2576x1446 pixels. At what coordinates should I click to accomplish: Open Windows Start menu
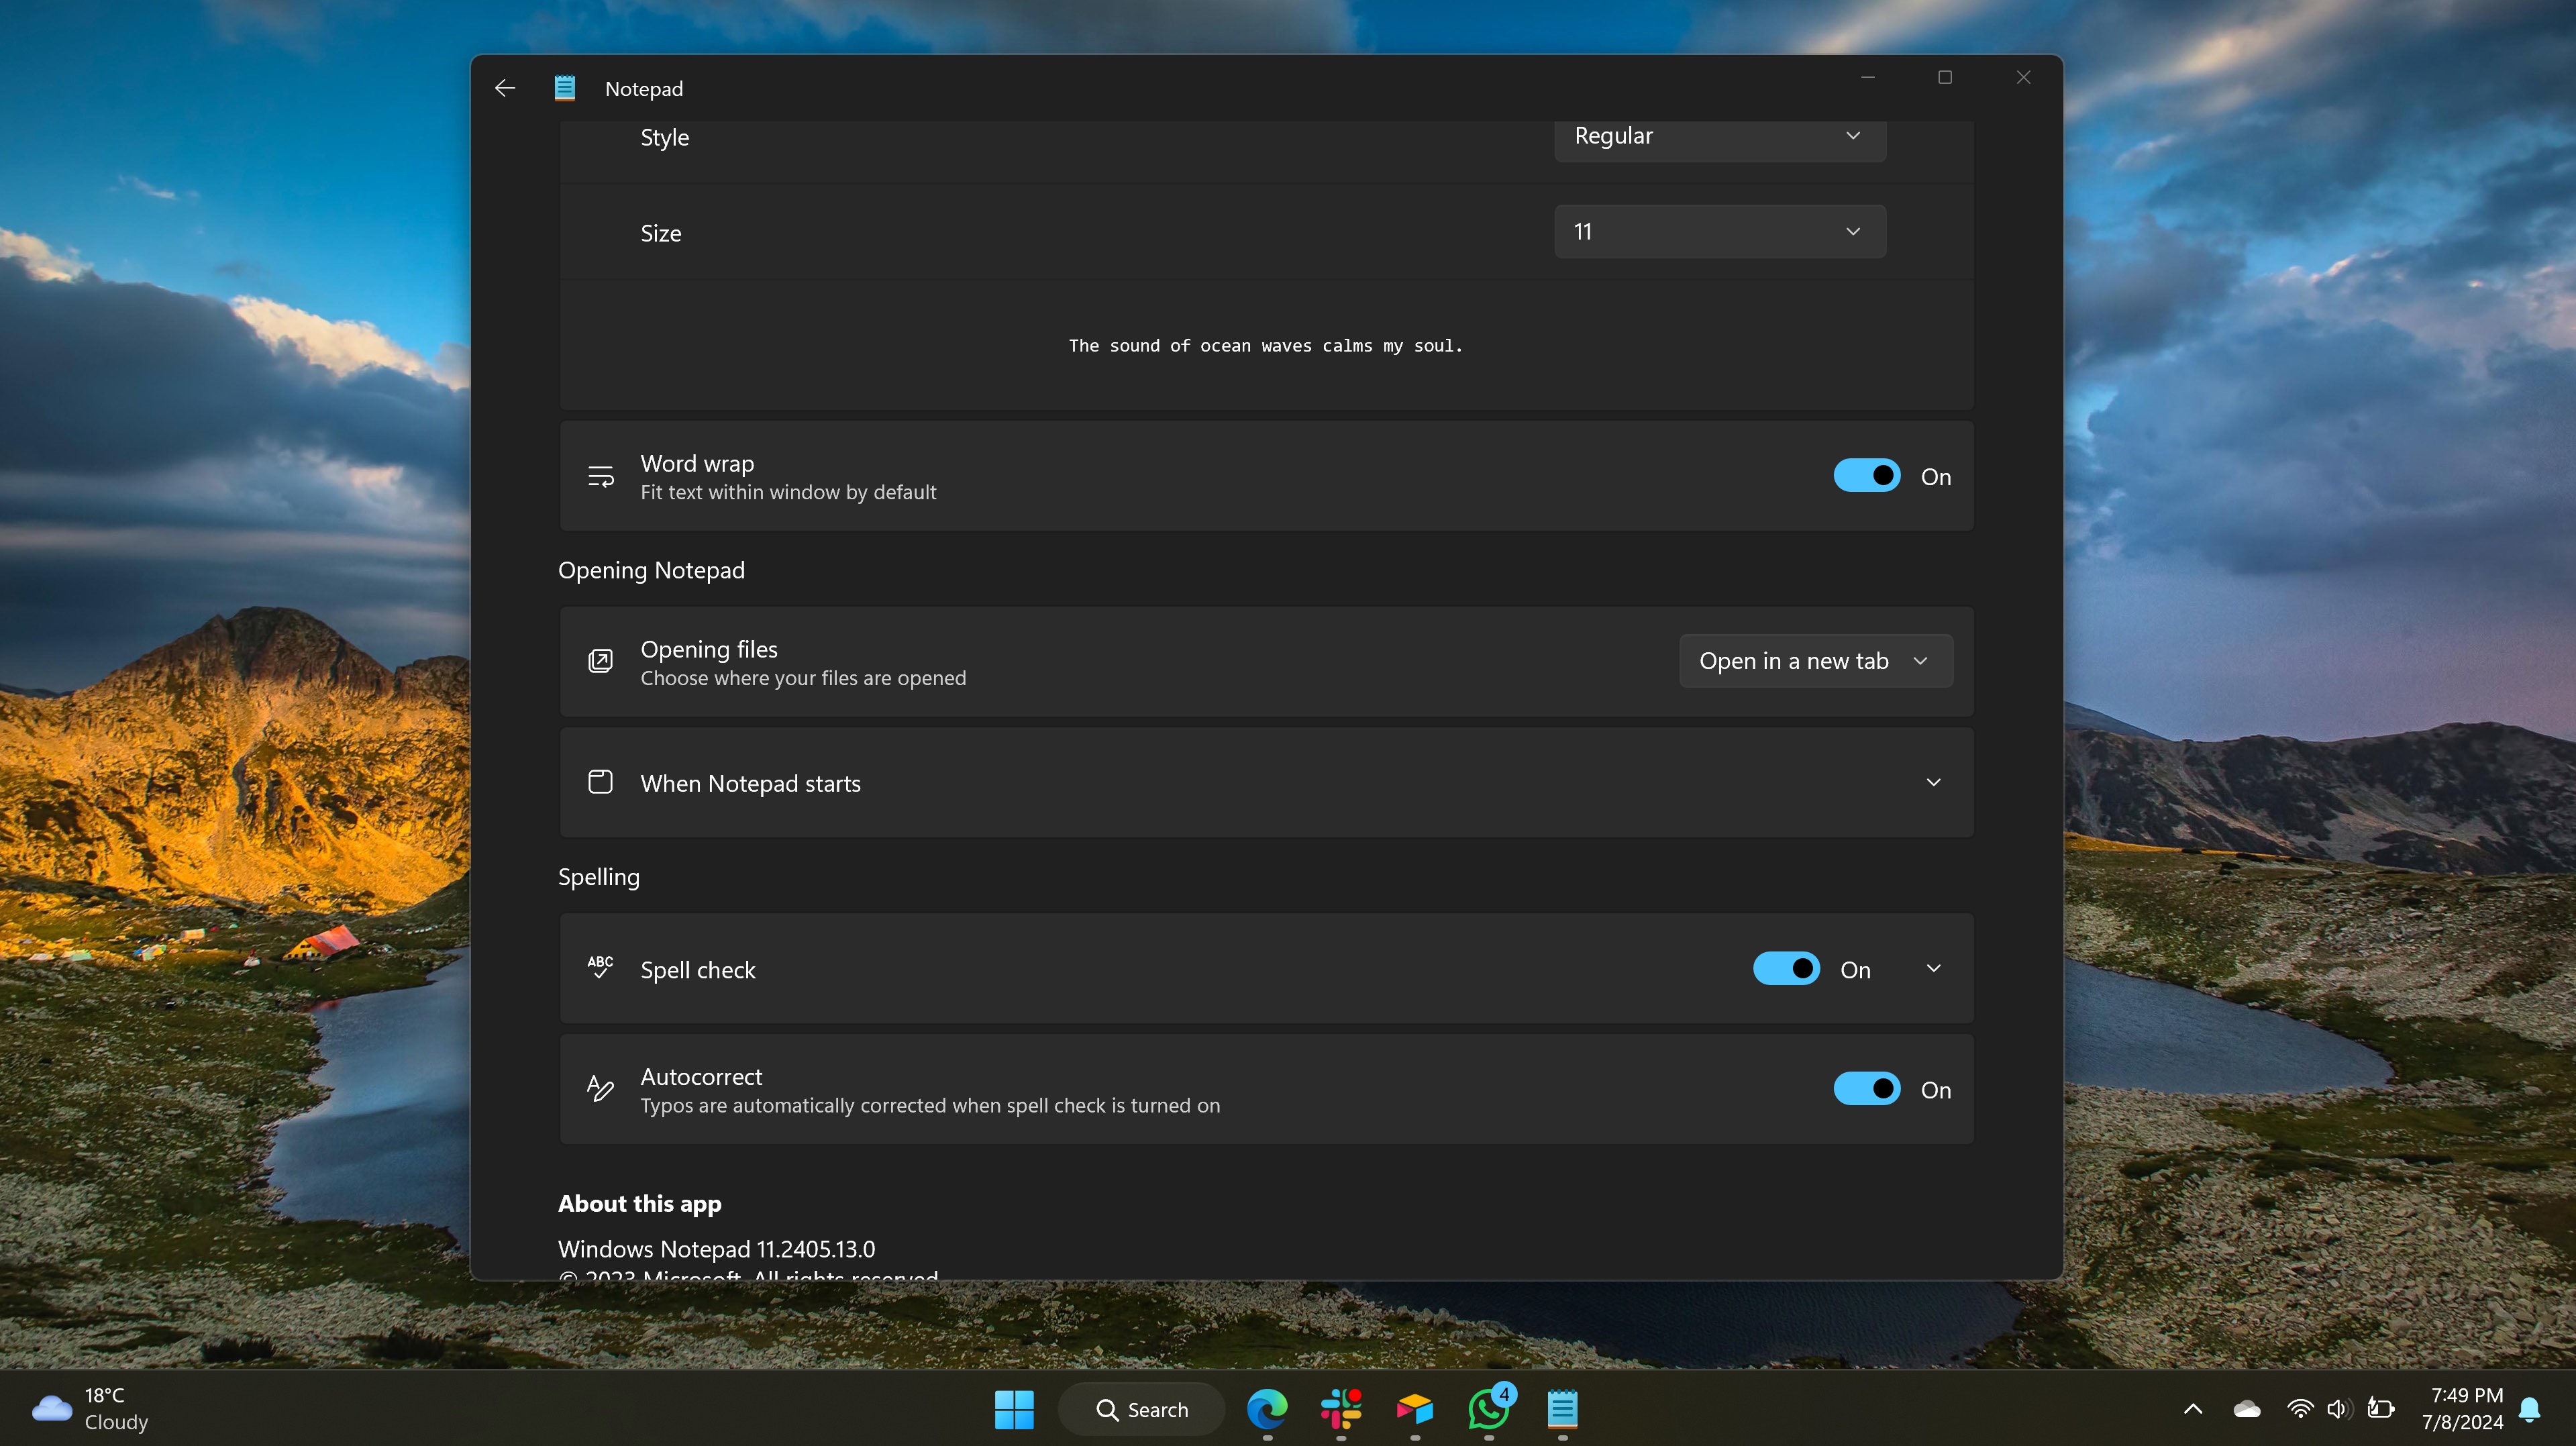(x=1012, y=1409)
